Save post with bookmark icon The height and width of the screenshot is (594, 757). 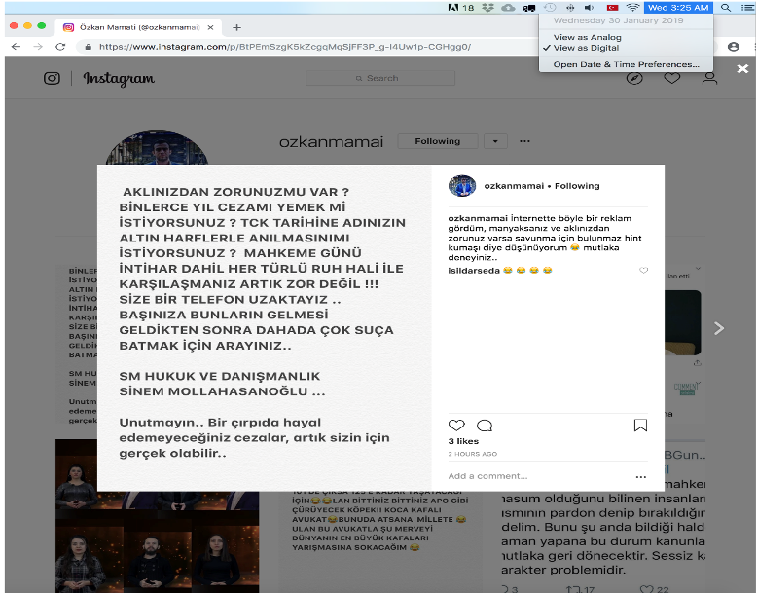(640, 426)
